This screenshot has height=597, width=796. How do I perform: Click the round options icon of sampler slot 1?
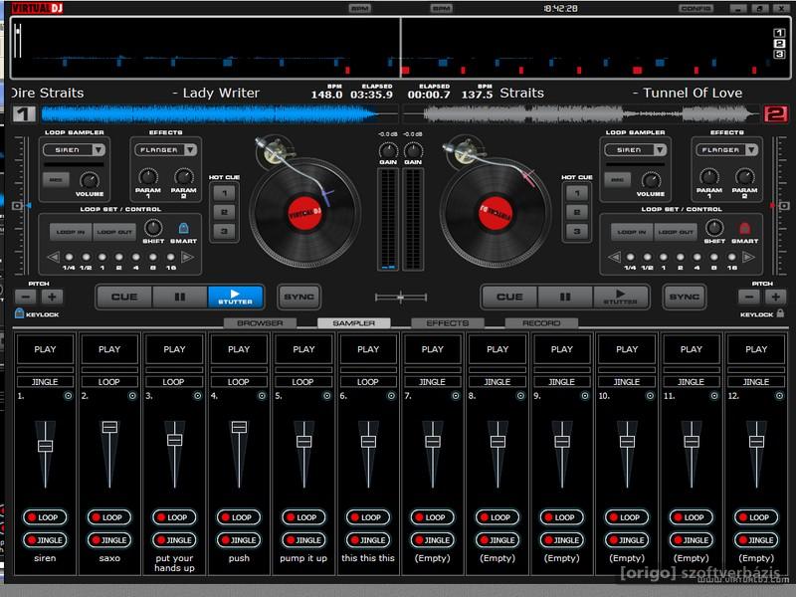[x=68, y=395]
